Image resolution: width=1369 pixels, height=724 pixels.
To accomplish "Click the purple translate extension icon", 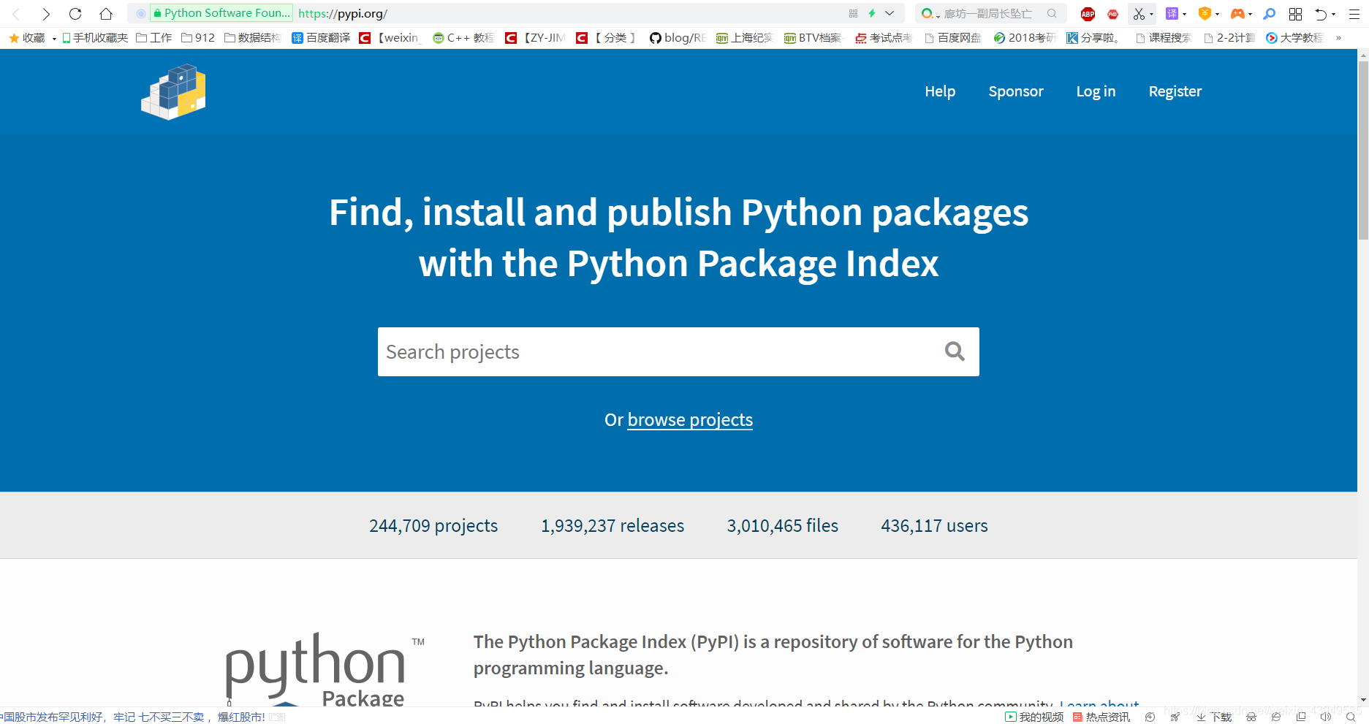I will pyautogui.click(x=1172, y=14).
